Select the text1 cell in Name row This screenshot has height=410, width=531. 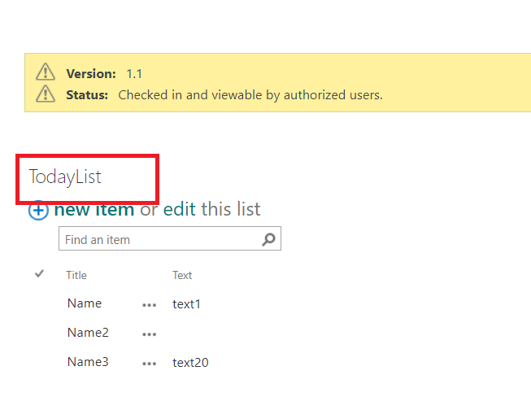tap(186, 304)
